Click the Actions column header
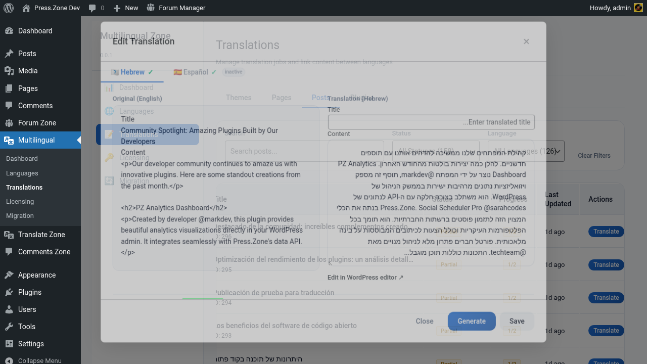 600,199
